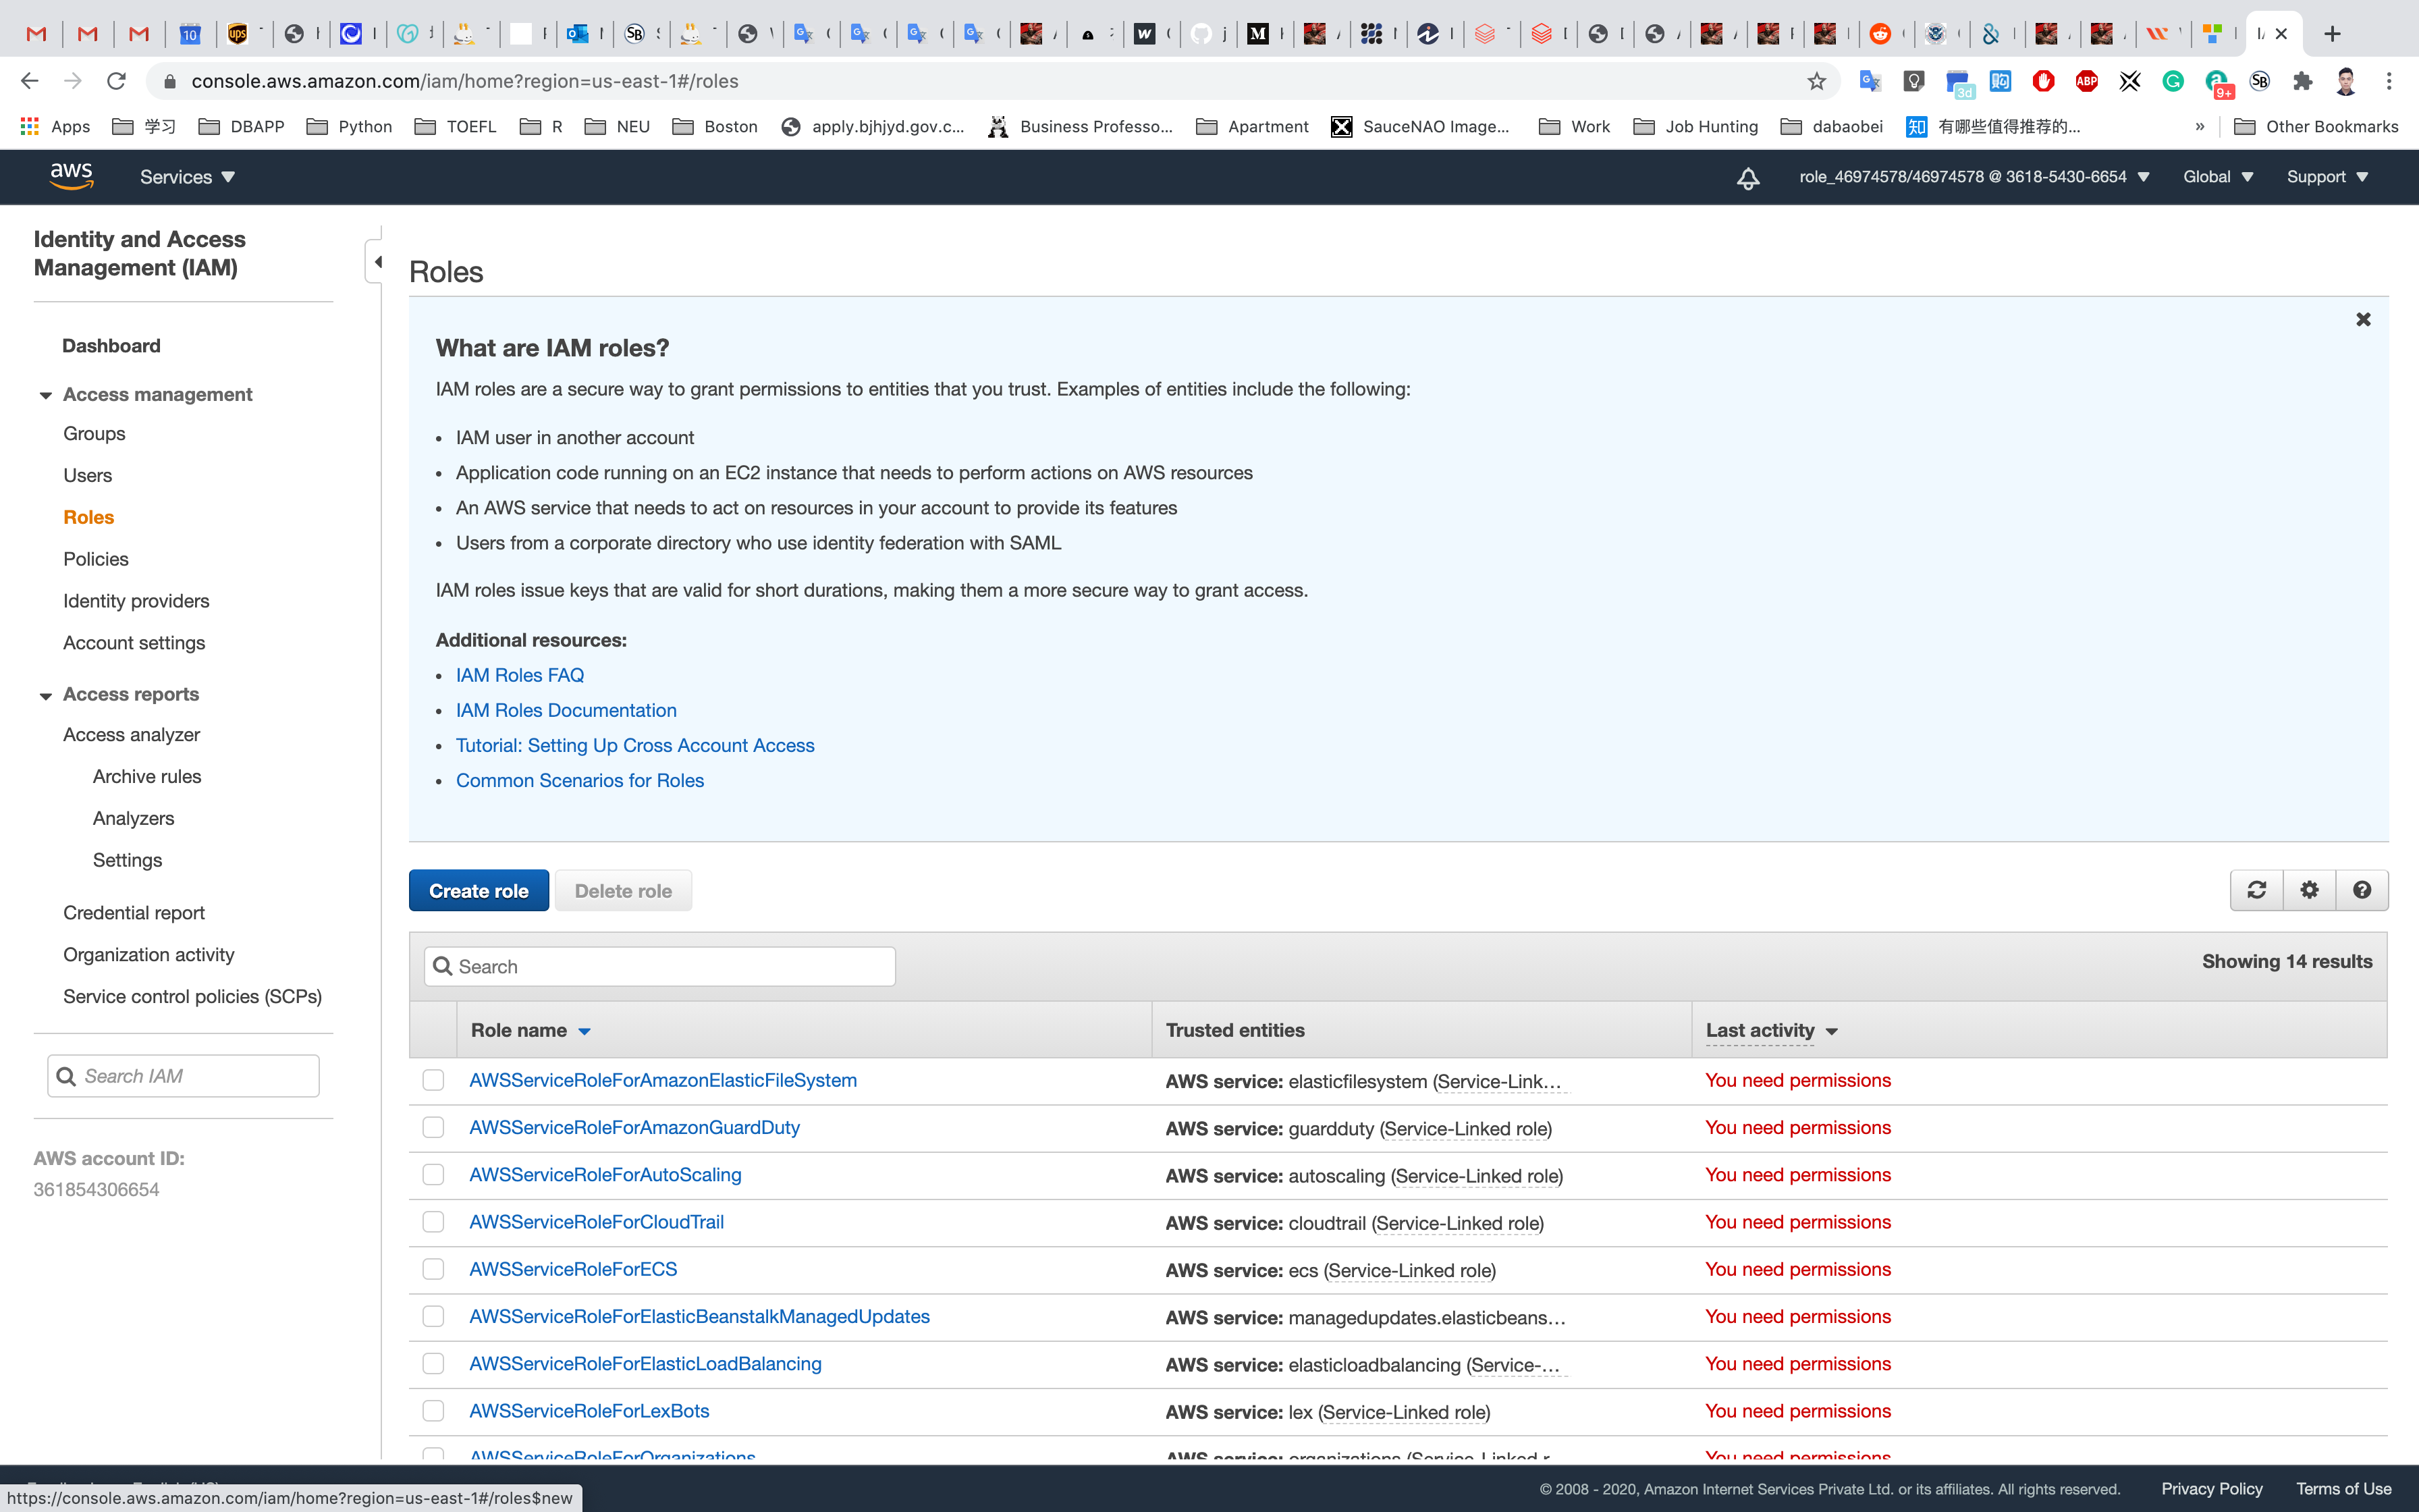Screen dimensions: 2419x1512
Task: Expand the Global region dropdown
Action: pos(2217,177)
